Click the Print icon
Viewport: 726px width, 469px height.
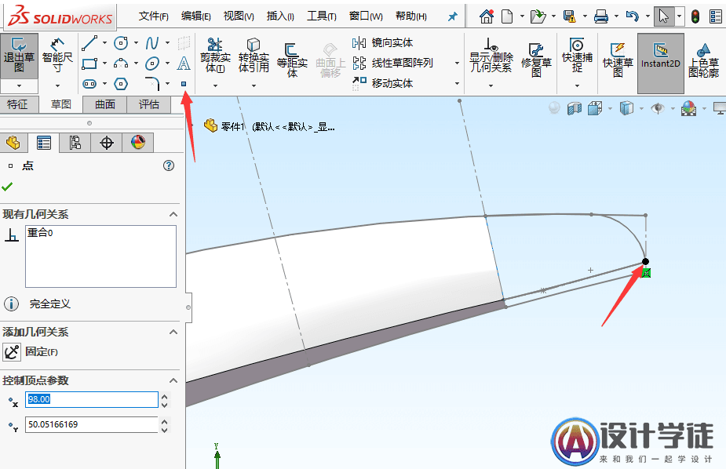[601, 16]
